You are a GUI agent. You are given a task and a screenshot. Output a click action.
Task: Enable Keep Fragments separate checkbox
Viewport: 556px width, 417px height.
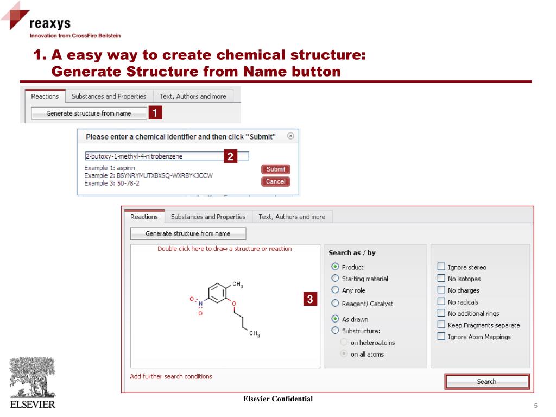pyautogui.click(x=441, y=325)
